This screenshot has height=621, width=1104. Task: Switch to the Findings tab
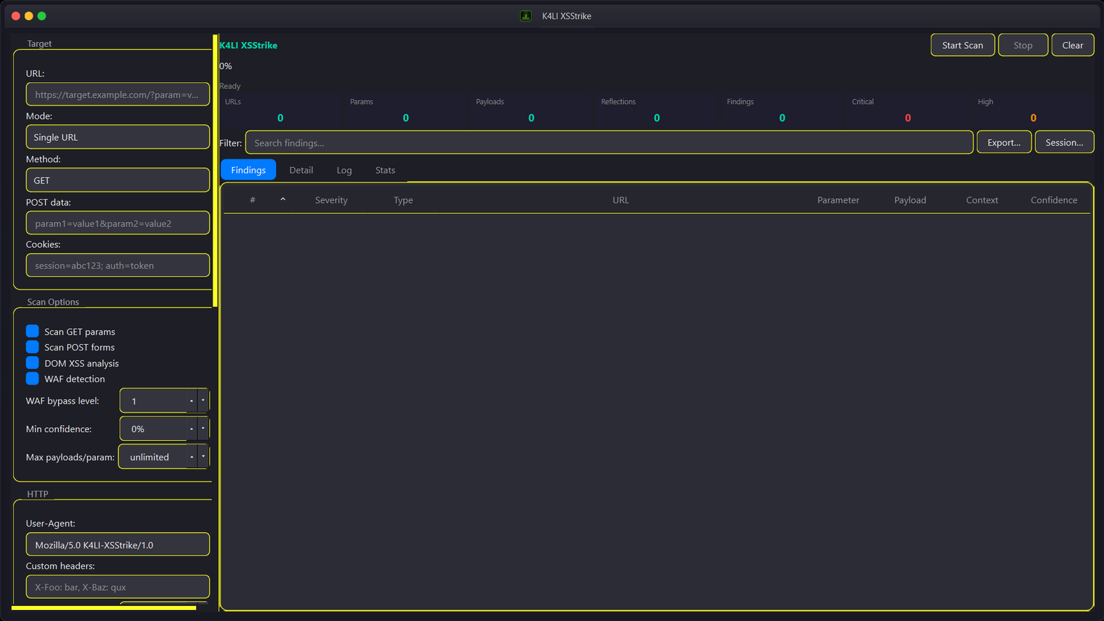click(x=248, y=170)
